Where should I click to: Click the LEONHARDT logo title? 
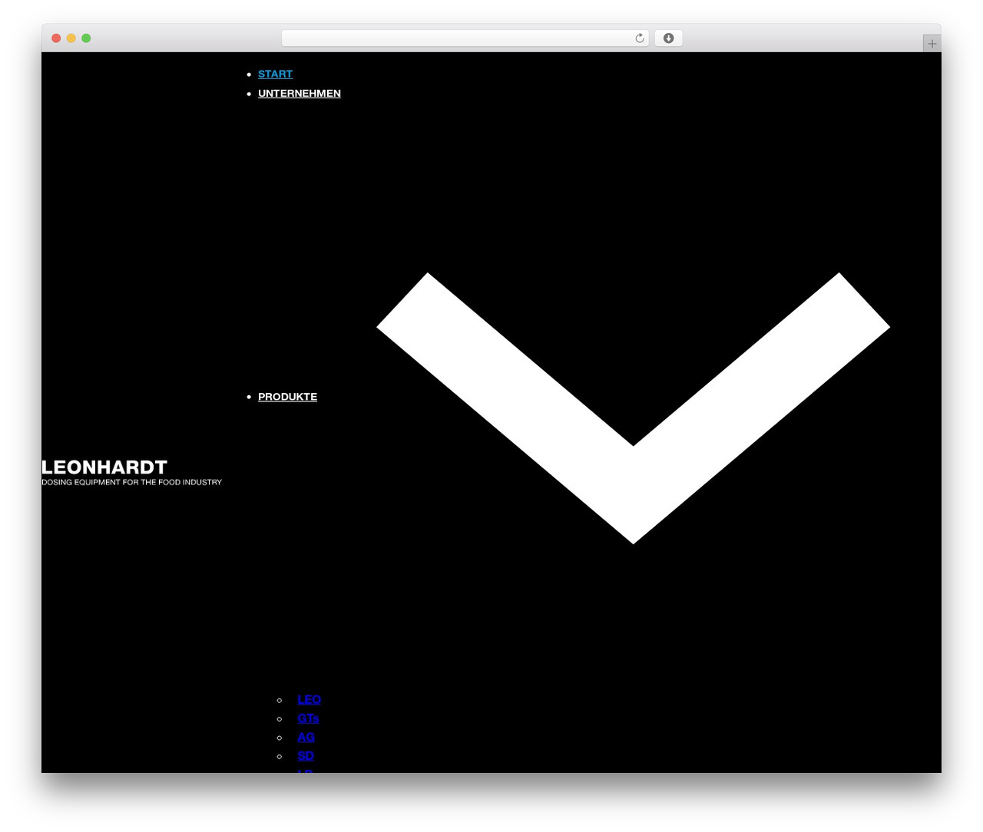pyautogui.click(x=104, y=467)
